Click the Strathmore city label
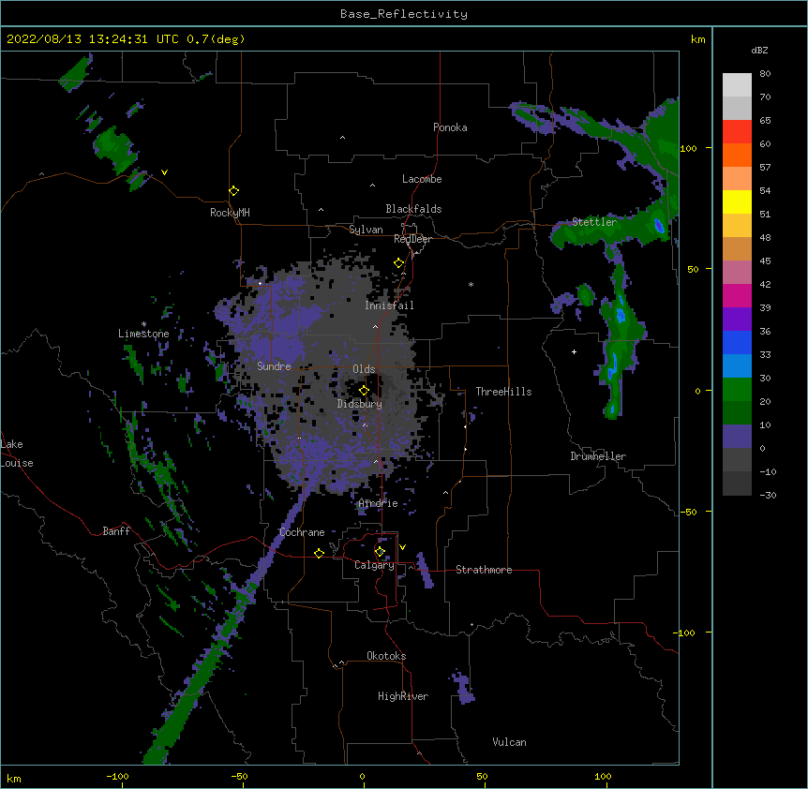The width and height of the screenshot is (808, 789). pos(484,570)
